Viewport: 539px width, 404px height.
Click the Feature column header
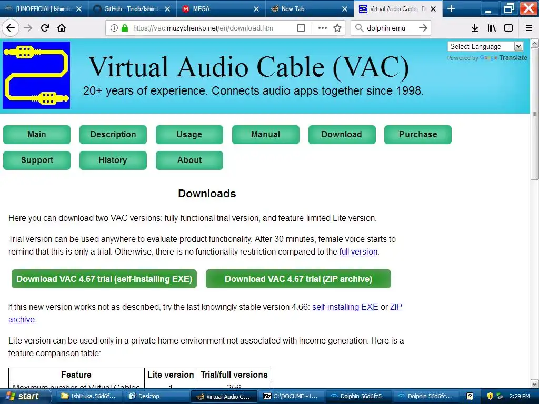(76, 375)
